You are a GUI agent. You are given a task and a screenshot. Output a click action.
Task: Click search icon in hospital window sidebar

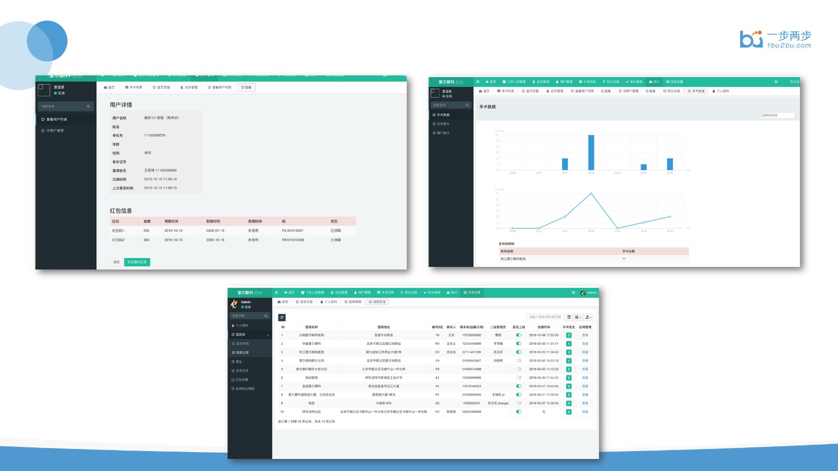(x=266, y=316)
